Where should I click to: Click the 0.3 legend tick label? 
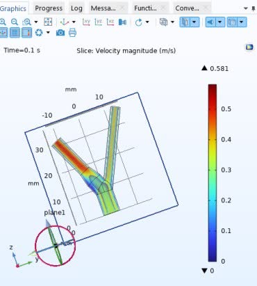[226, 170]
